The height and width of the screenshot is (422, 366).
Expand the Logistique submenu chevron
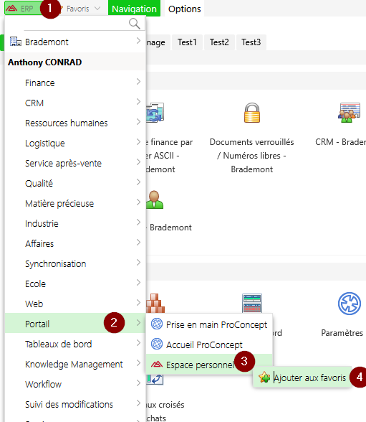(x=138, y=142)
